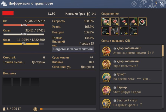Open the help question mark icon
166x112 pixels.
tap(156, 4)
